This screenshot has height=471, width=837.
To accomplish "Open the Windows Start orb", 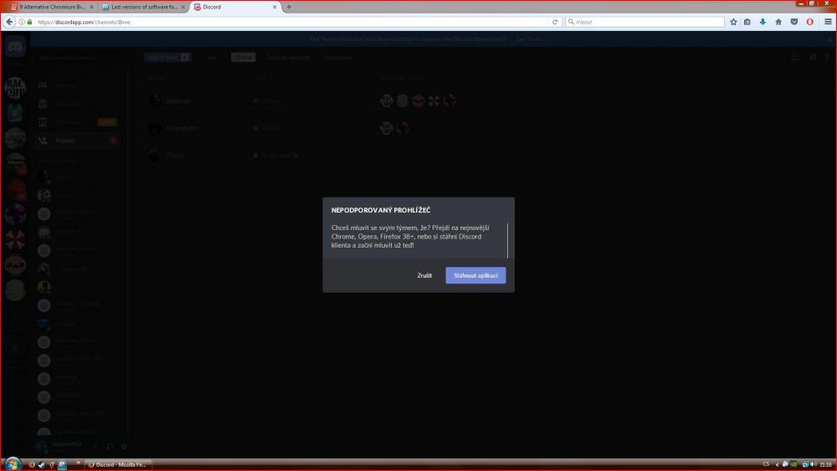I will point(12,463).
